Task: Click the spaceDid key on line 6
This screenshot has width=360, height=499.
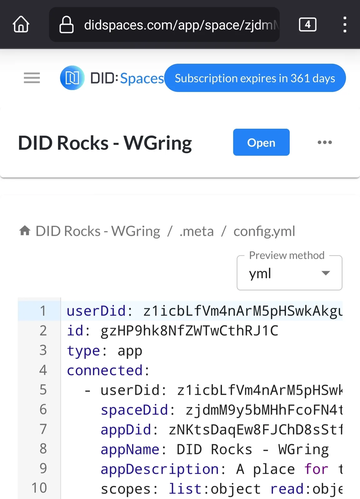Action: pos(134,410)
